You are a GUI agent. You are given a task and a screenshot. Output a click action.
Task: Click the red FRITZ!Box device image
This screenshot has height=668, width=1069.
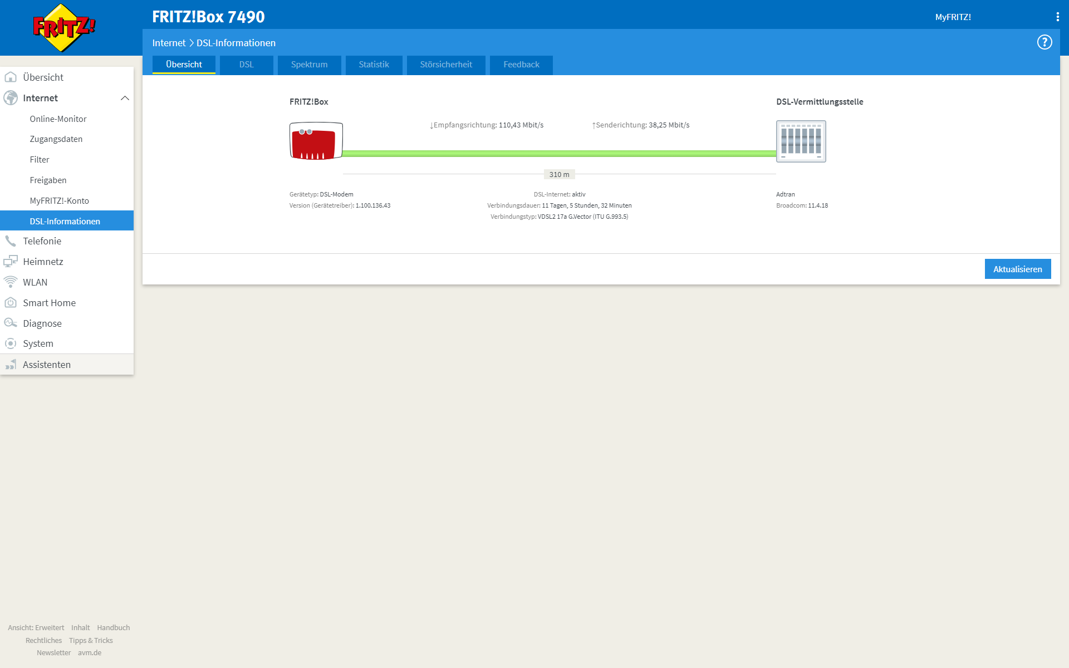click(x=316, y=141)
